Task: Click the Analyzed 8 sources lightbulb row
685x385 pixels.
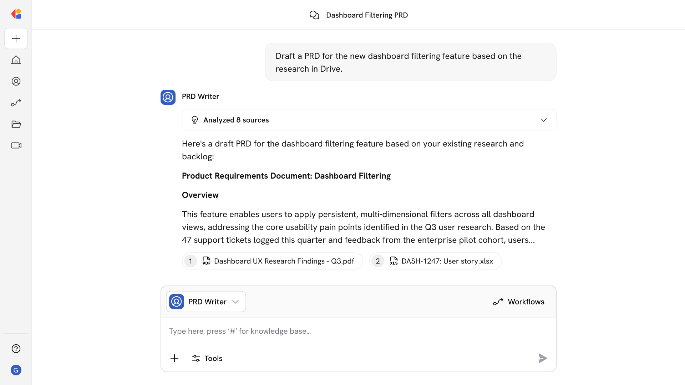Action: tap(235, 120)
